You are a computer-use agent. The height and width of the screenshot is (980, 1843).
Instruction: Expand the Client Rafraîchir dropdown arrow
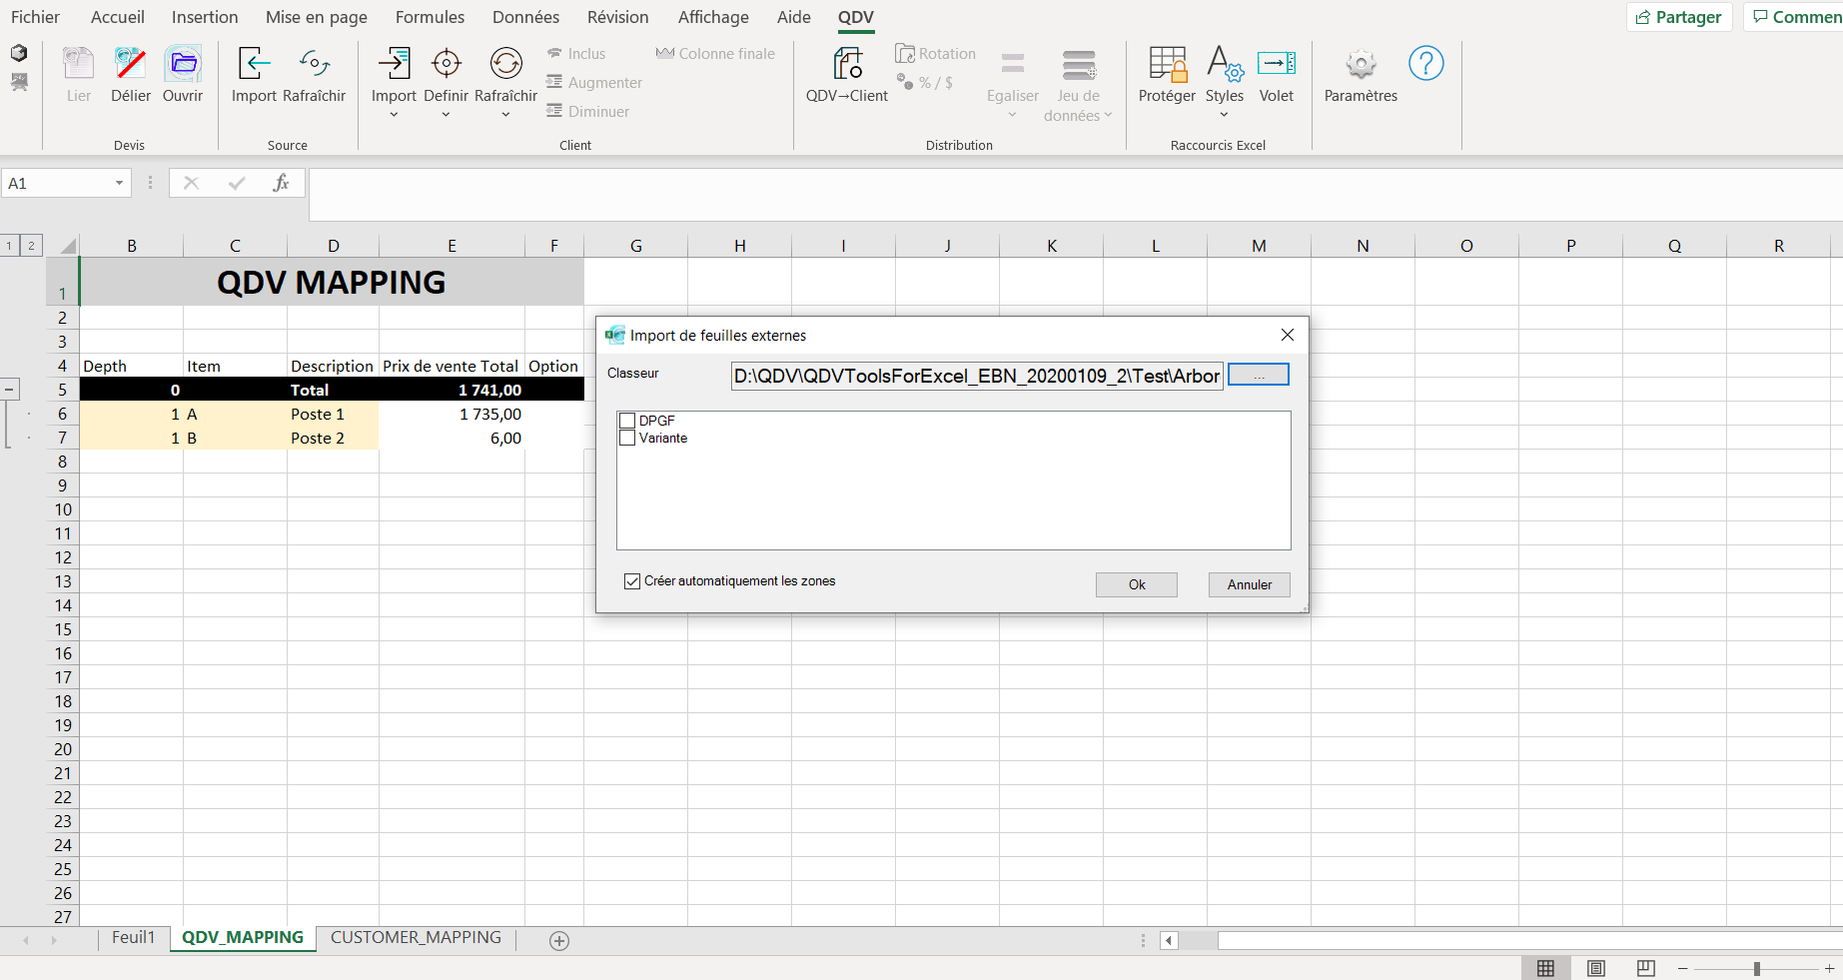point(505,115)
